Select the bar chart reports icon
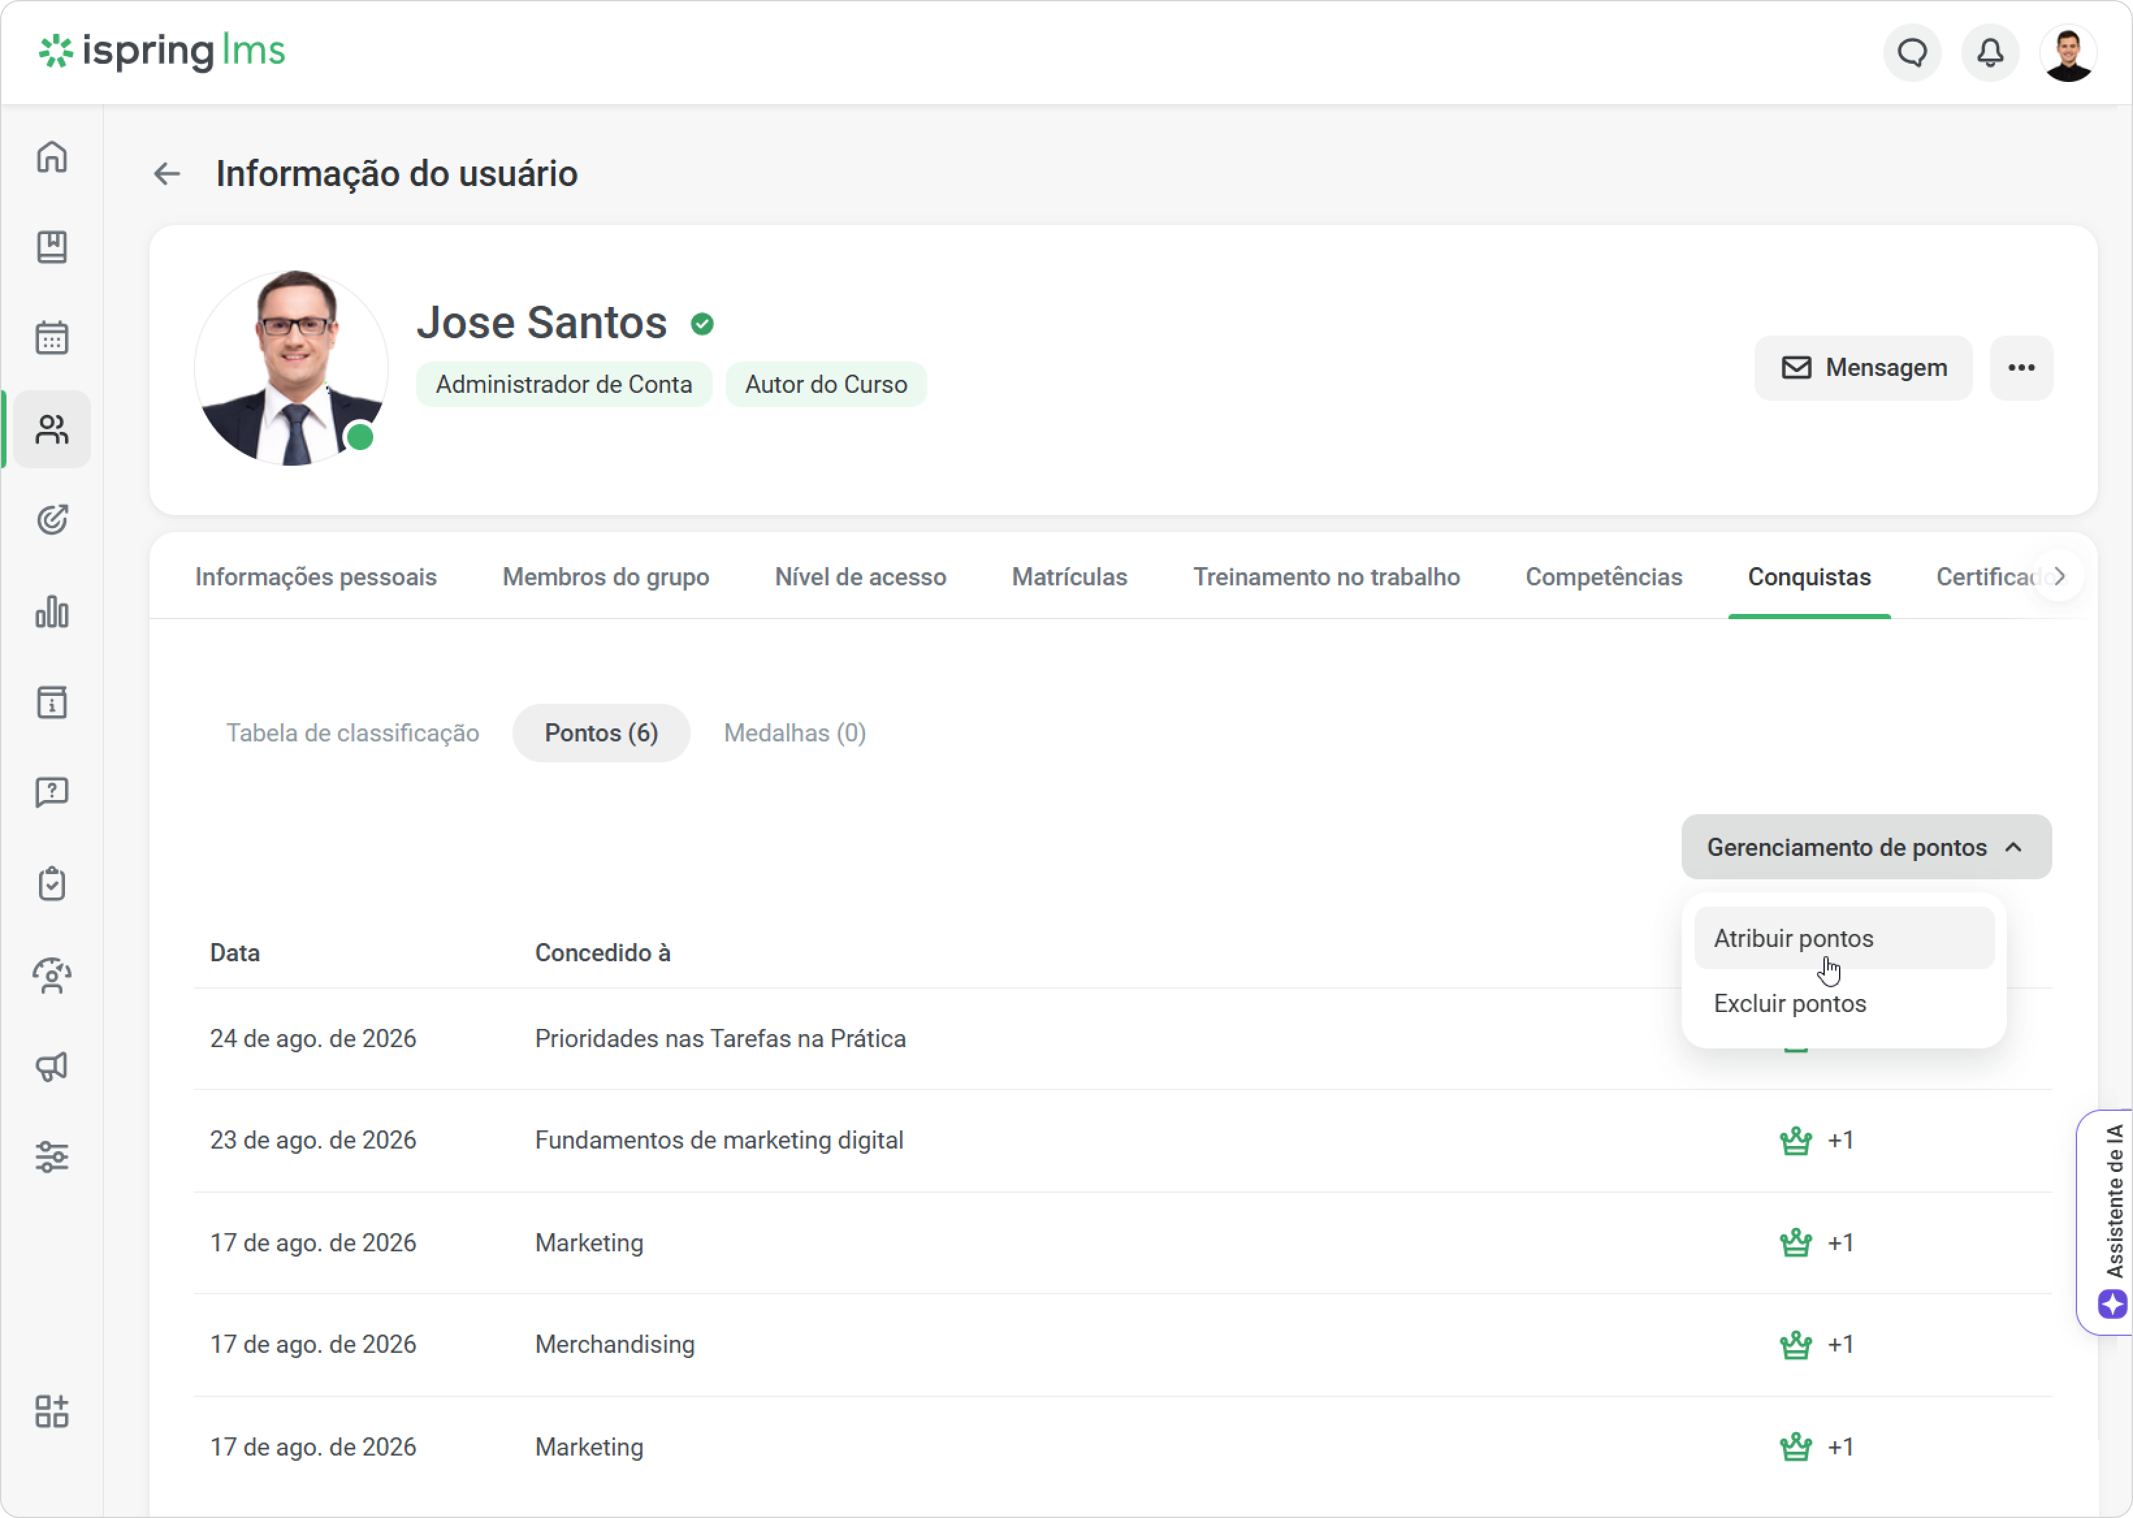Viewport: 2133px width, 1518px height. click(52, 612)
